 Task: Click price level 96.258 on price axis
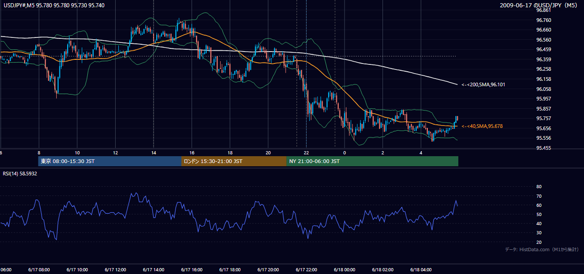544,69
